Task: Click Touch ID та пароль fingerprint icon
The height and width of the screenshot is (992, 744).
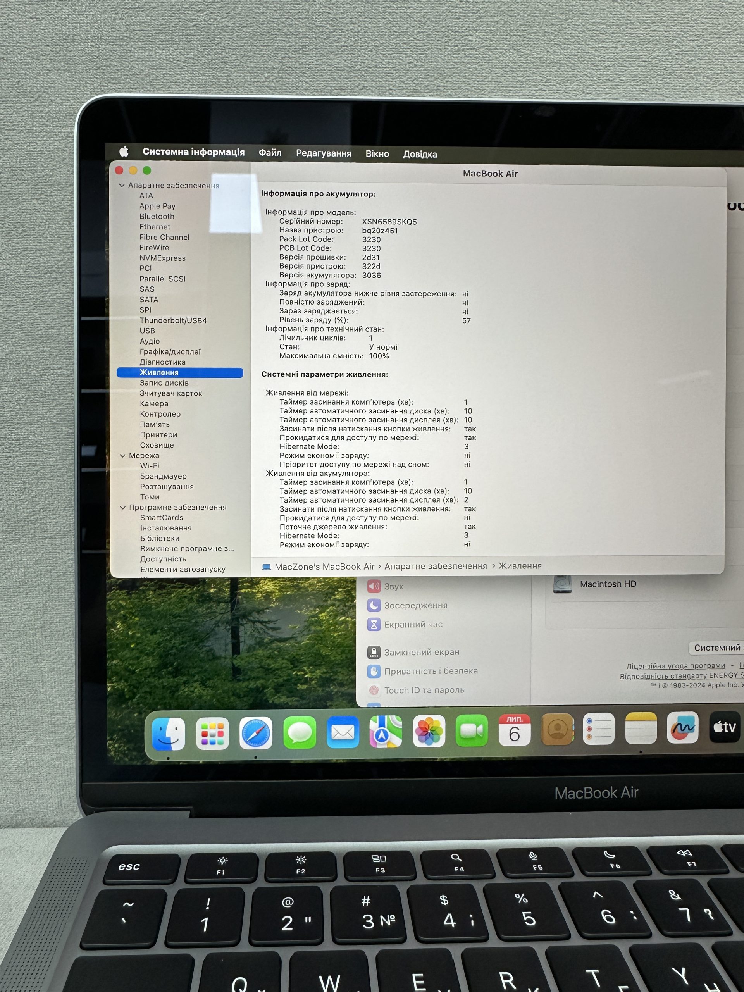Action: tap(374, 690)
